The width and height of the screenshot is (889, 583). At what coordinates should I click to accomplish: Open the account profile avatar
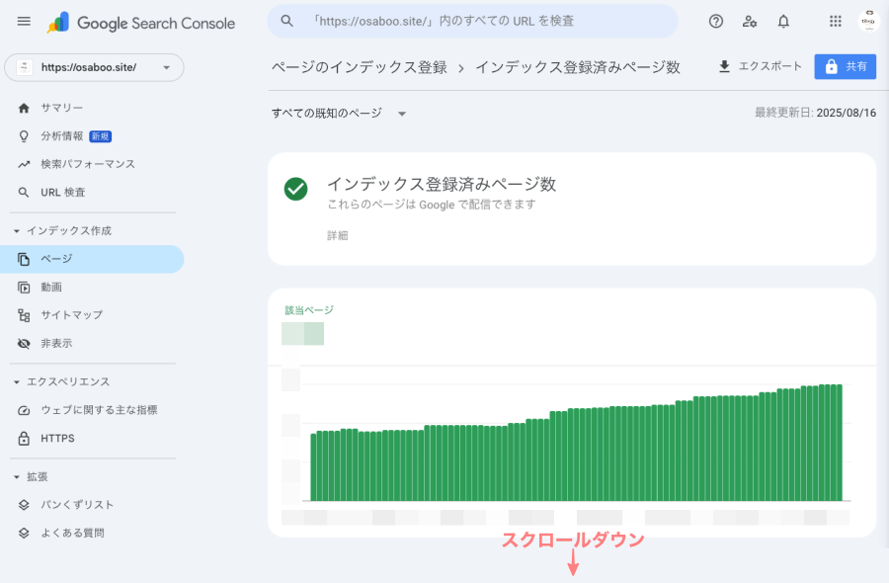point(868,21)
